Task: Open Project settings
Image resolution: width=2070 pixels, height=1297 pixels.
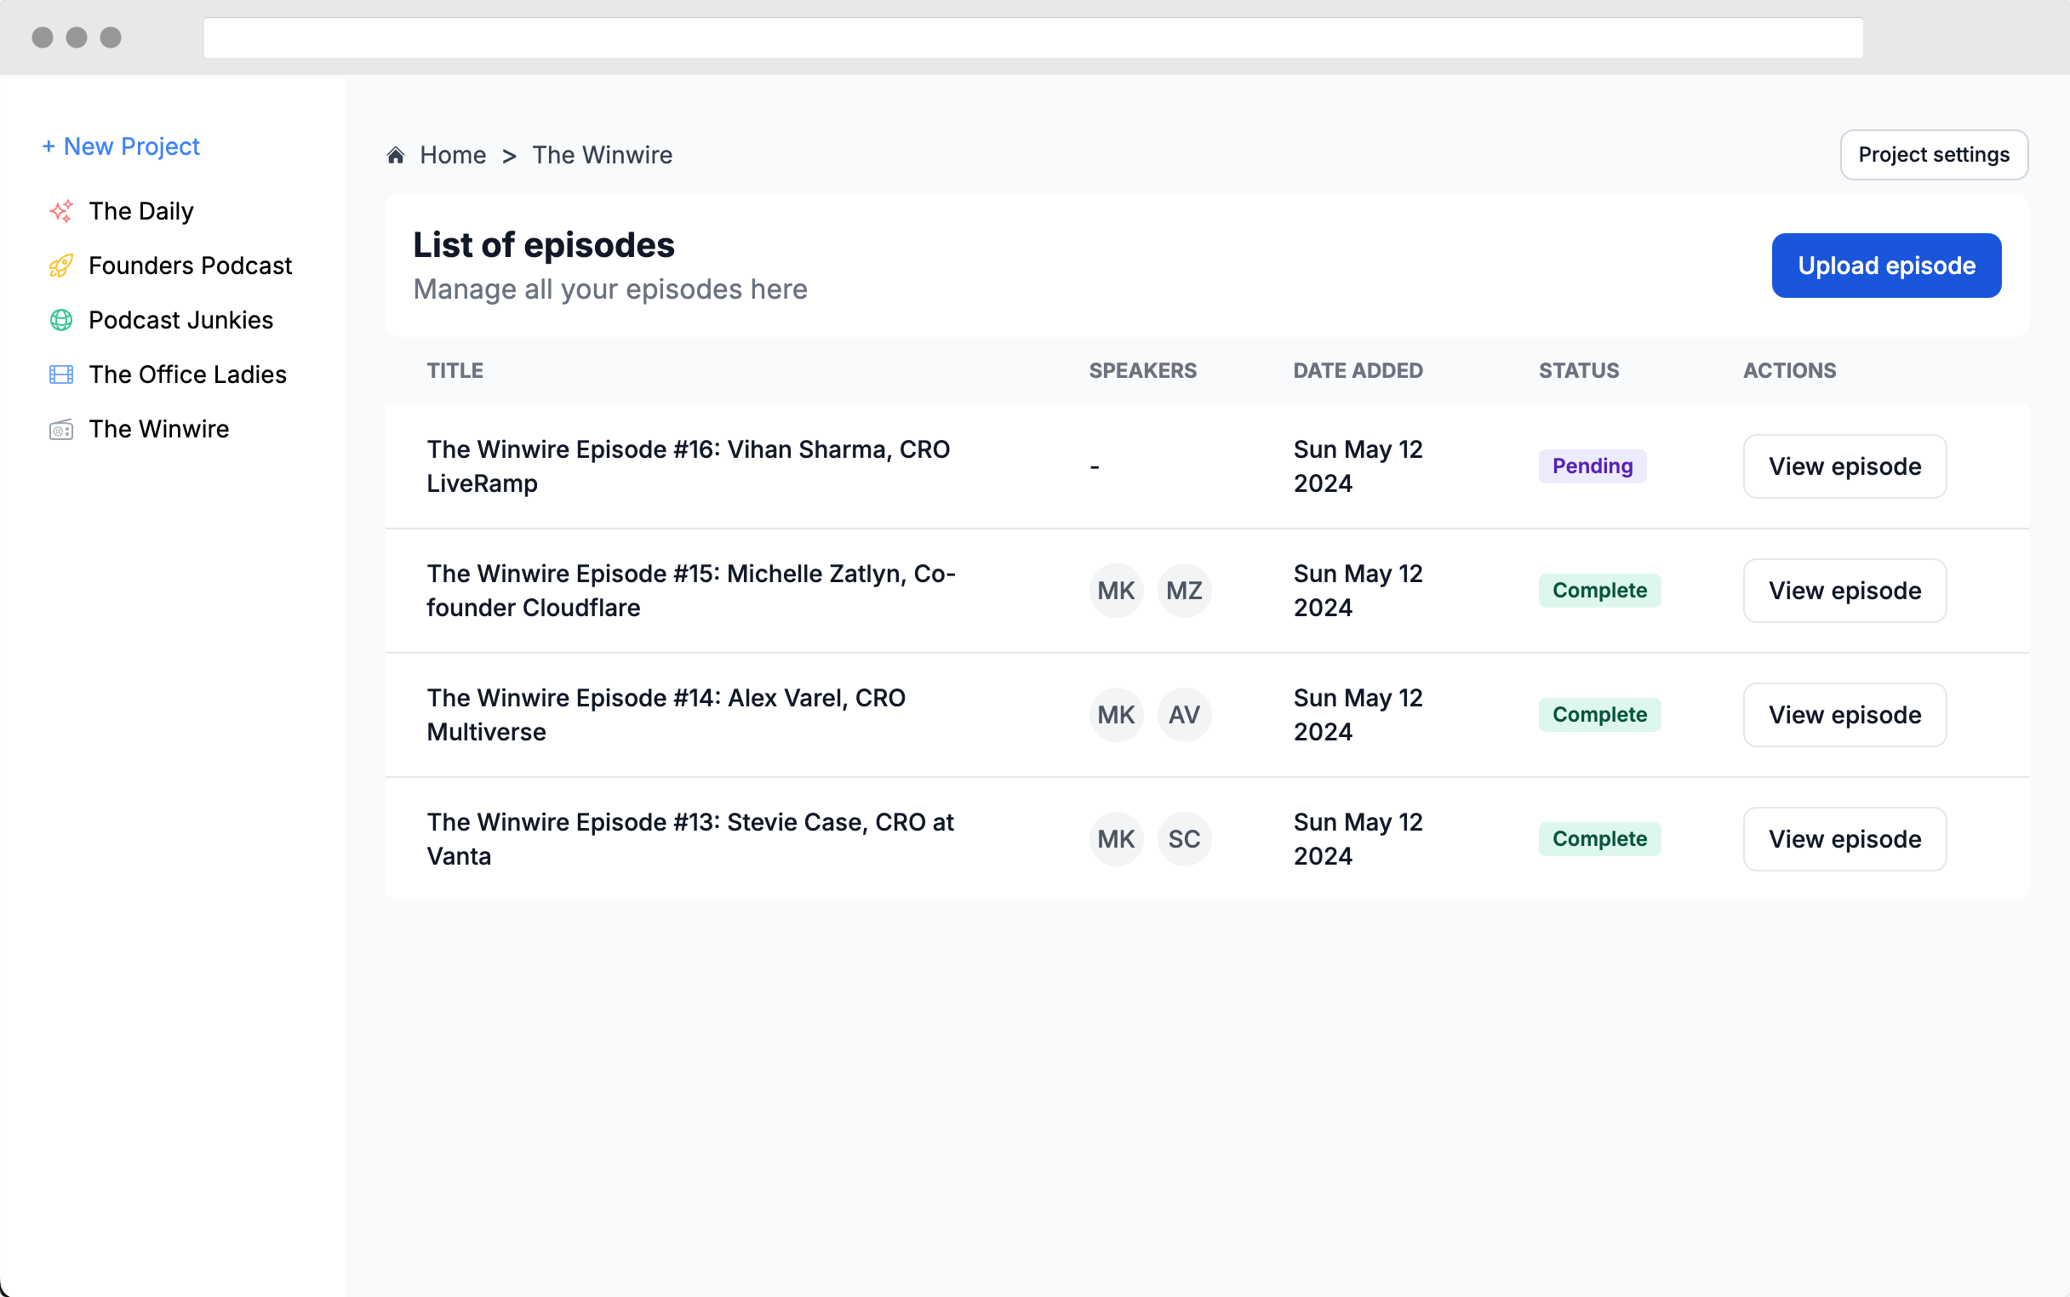Action: (1934, 154)
